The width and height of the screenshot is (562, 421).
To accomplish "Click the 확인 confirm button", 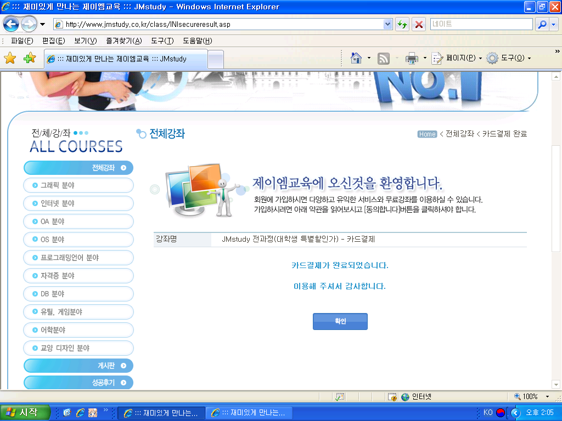I will pos(340,321).
